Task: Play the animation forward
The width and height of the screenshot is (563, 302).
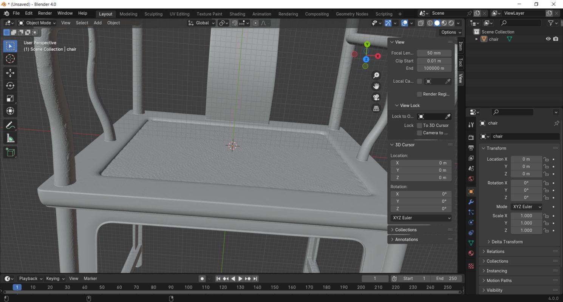Action: [x=240, y=279]
